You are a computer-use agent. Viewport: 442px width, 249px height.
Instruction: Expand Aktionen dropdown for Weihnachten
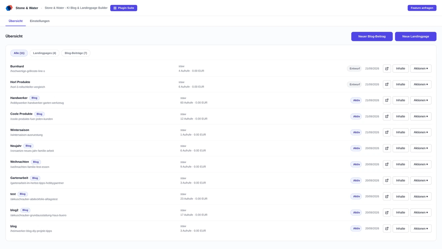point(421,164)
